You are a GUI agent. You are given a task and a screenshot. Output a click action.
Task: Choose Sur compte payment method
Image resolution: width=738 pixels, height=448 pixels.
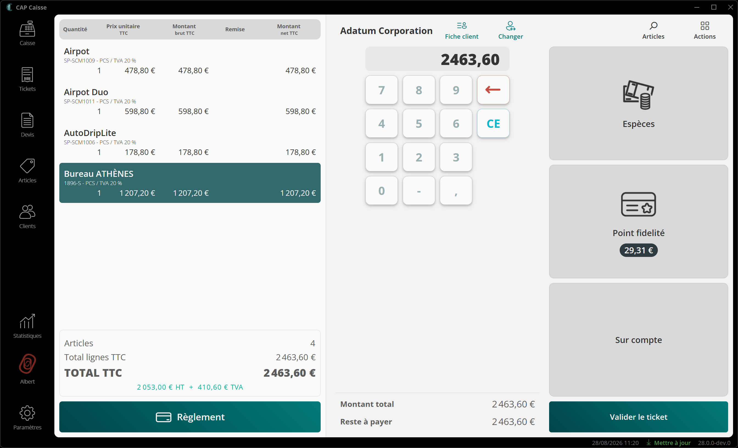tap(638, 339)
